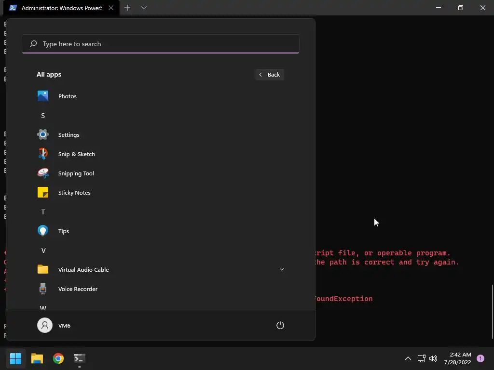Viewport: 494px width, 370px height.
Task: Open terminal profiles dropdown arrow
Action: [x=144, y=8]
